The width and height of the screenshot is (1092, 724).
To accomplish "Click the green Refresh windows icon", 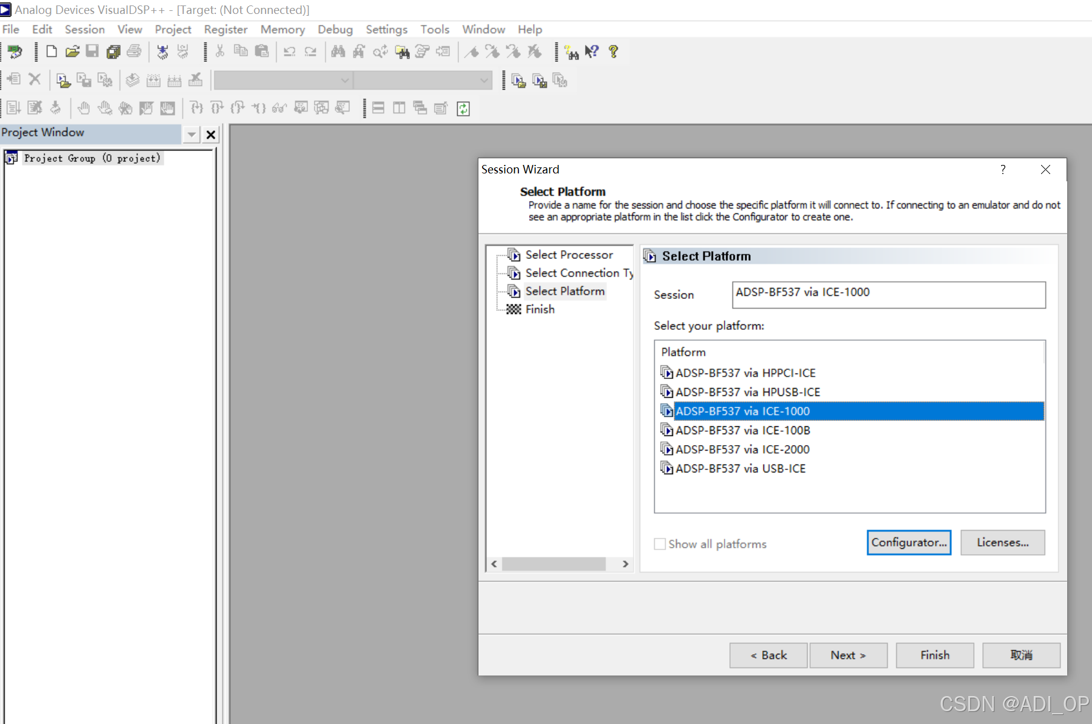I will click(x=463, y=109).
